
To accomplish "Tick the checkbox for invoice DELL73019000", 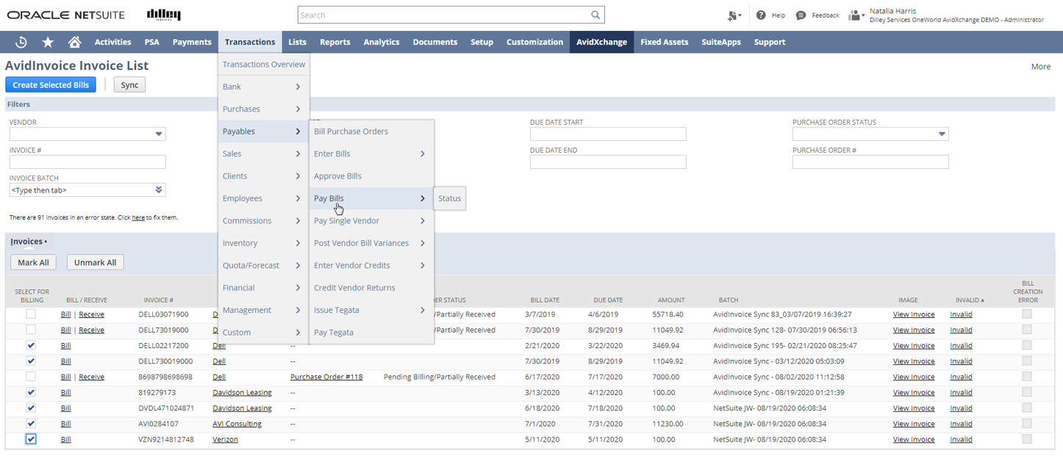I will click(x=31, y=330).
